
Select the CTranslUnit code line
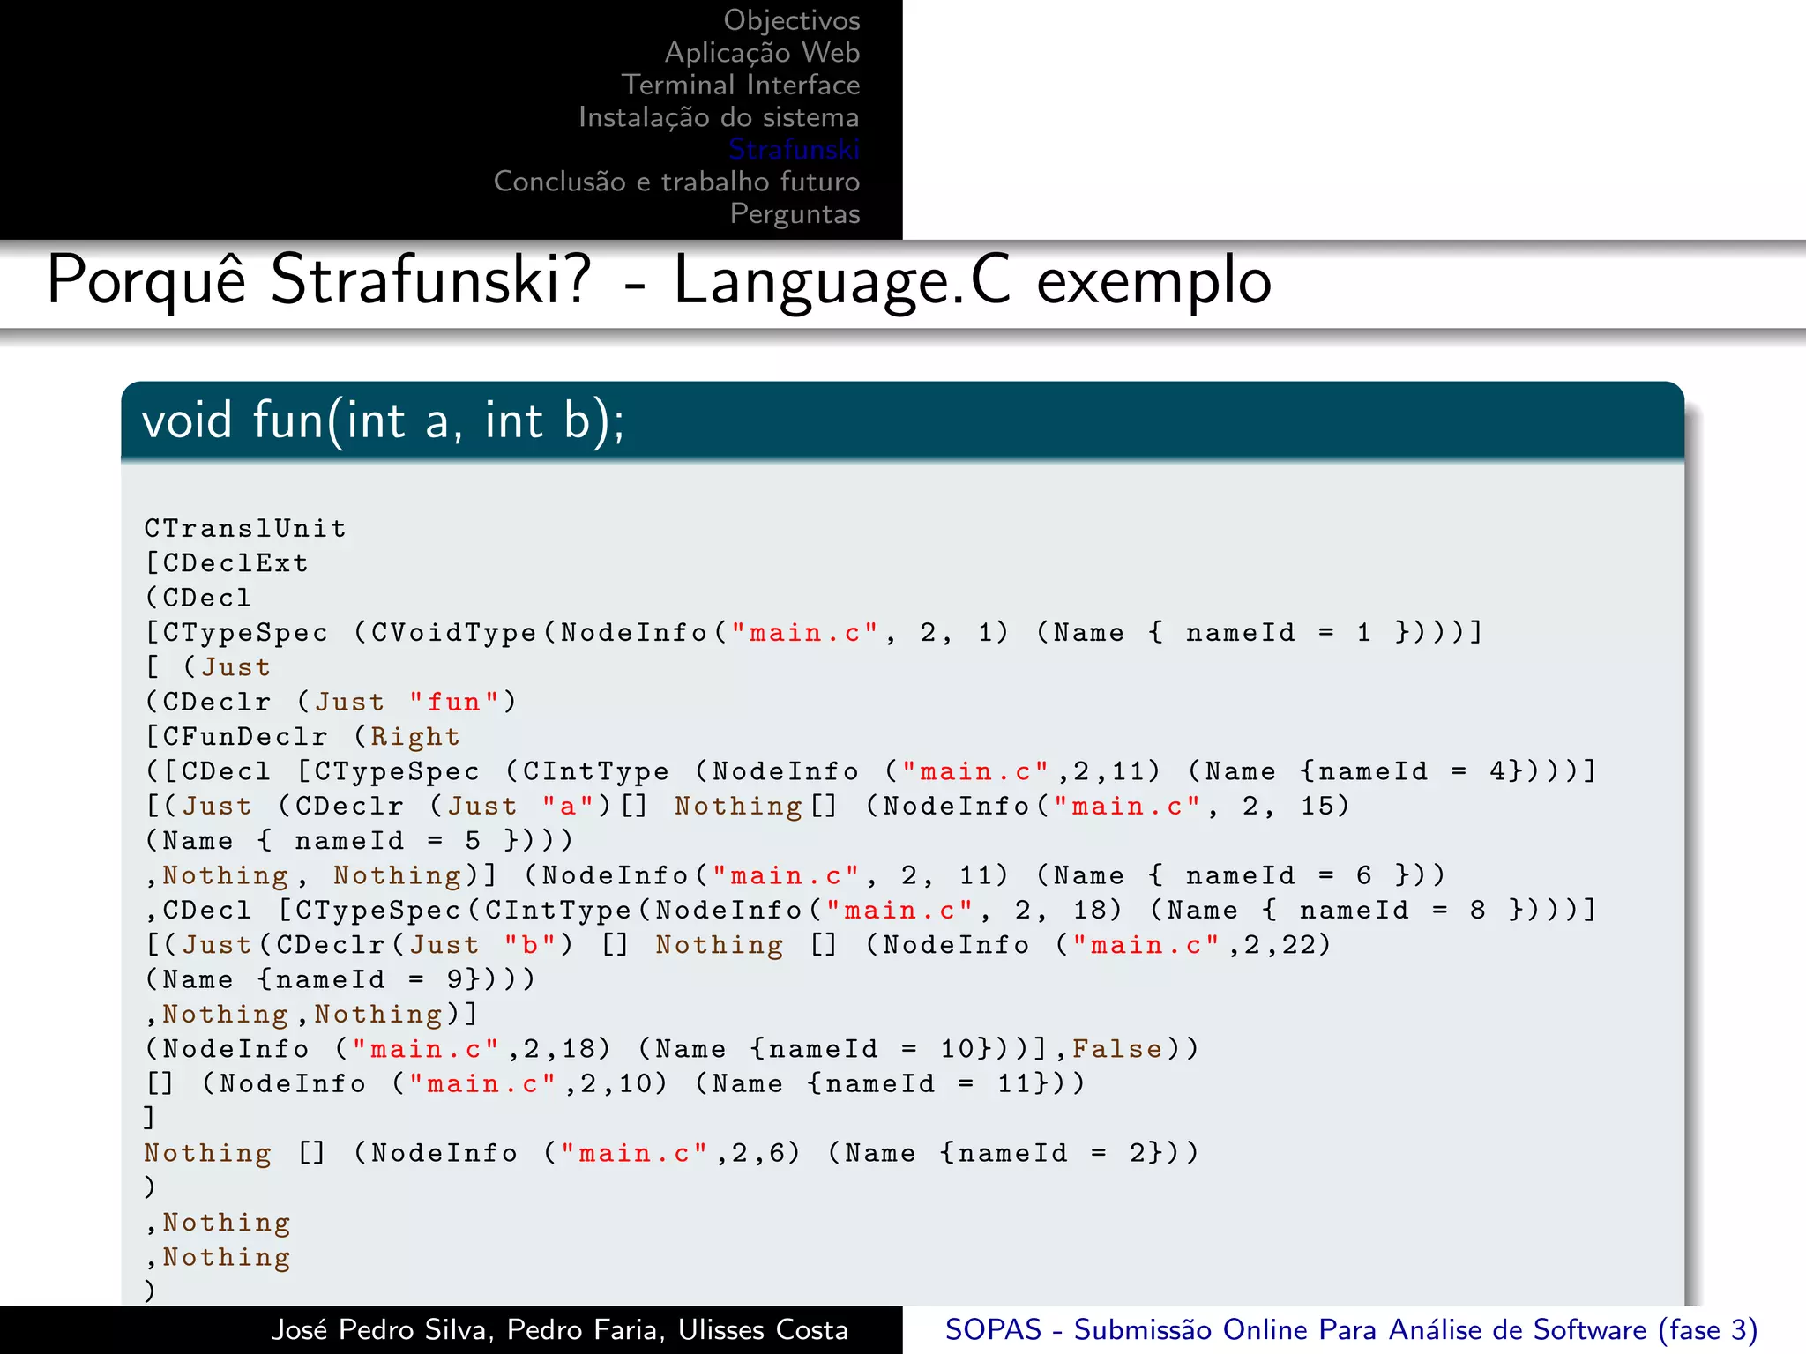(245, 529)
